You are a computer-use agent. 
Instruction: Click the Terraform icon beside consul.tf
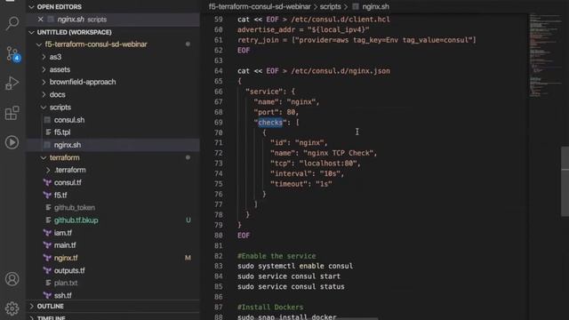(47, 182)
